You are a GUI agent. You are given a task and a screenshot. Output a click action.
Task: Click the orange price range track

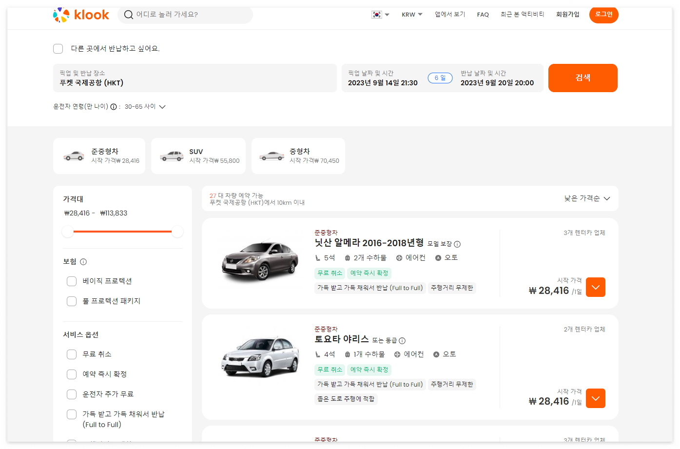tap(122, 232)
